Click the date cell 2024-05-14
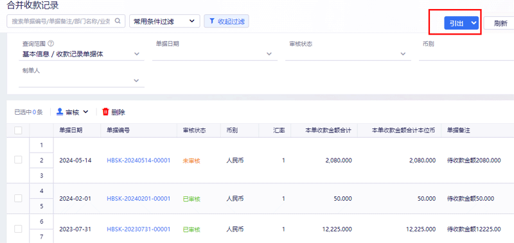The height and width of the screenshot is (243, 514). click(x=75, y=160)
